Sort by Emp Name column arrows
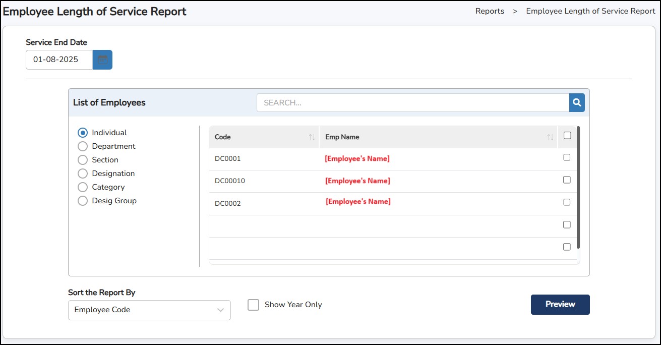The image size is (661, 345). (550, 137)
